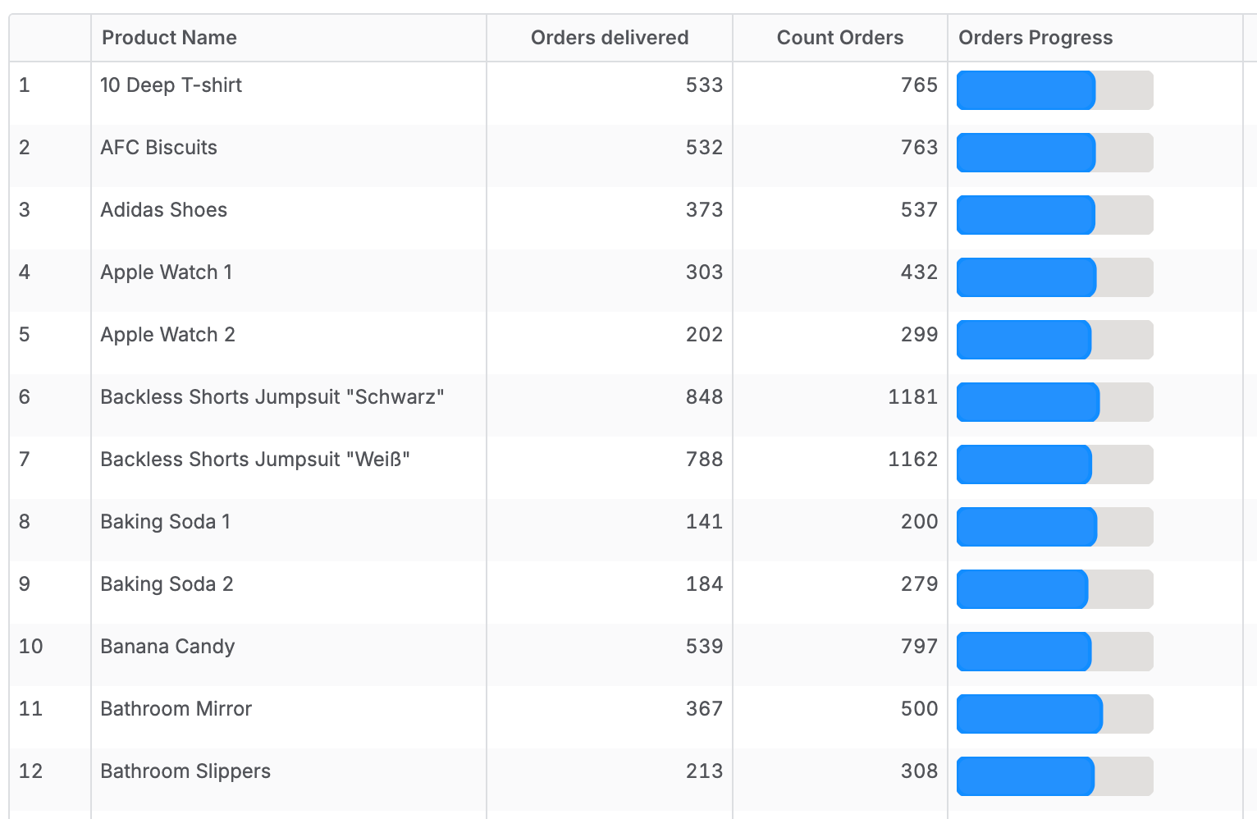Viewport: 1257px width, 819px height.
Task: Click the progress bar for Apple Watch 2
Action: coord(1054,340)
